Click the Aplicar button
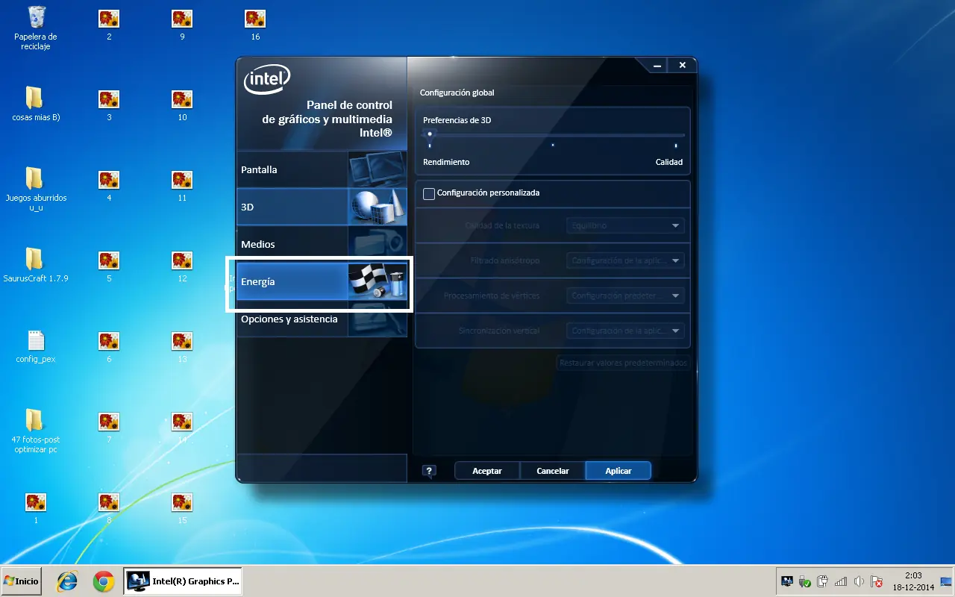955x597 pixels. 619,471
